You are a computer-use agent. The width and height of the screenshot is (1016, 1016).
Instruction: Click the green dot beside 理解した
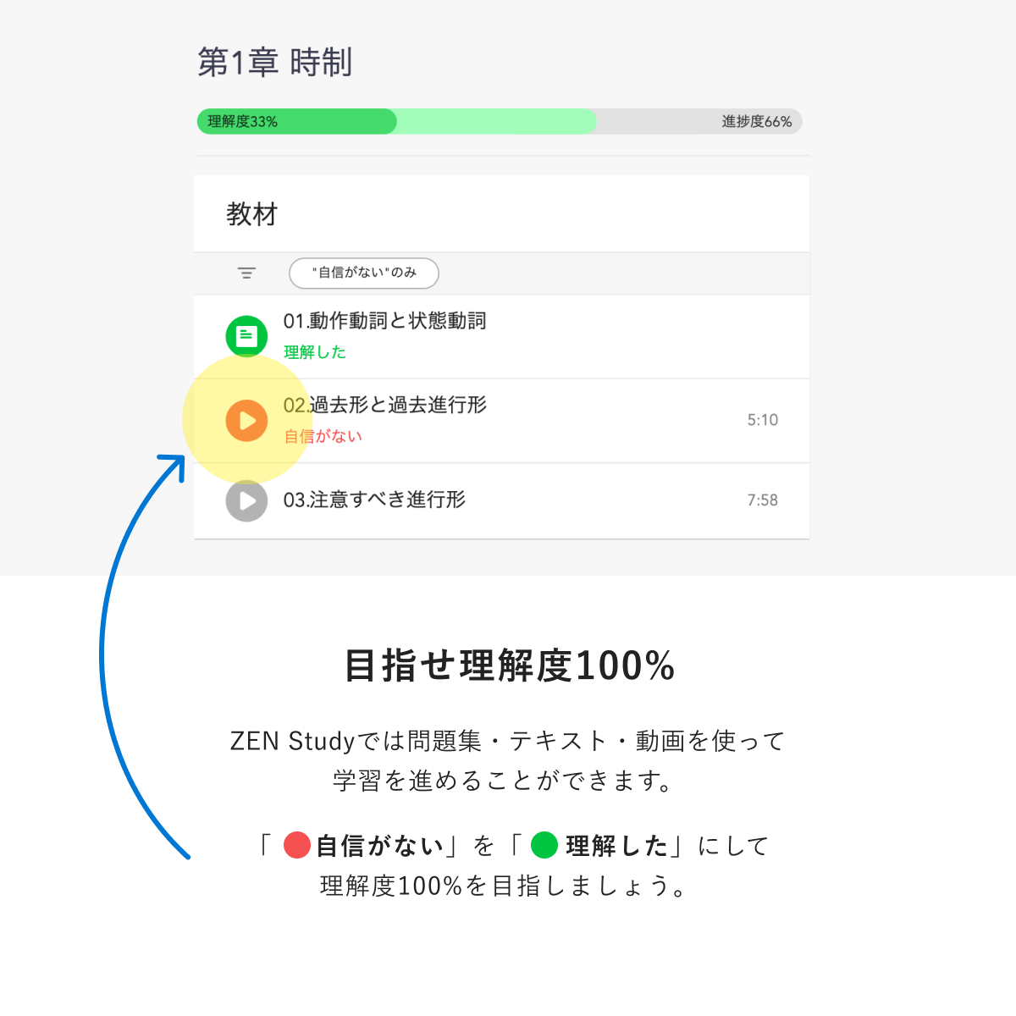(x=544, y=845)
